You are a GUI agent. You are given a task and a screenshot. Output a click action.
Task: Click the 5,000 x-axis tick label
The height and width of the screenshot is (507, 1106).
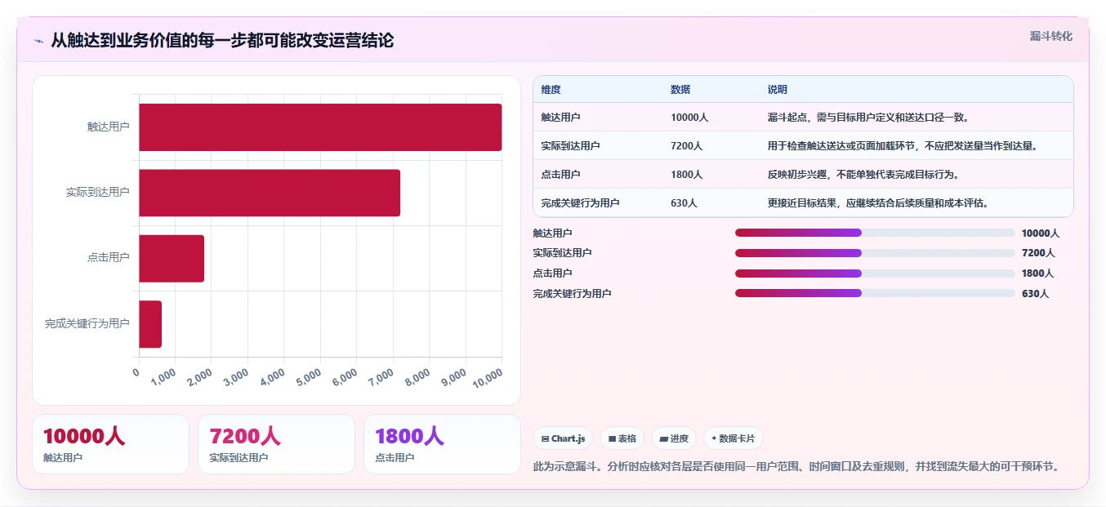coord(309,378)
